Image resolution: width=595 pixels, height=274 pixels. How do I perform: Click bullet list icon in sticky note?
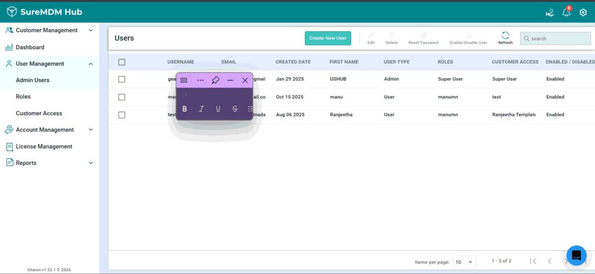250,109
